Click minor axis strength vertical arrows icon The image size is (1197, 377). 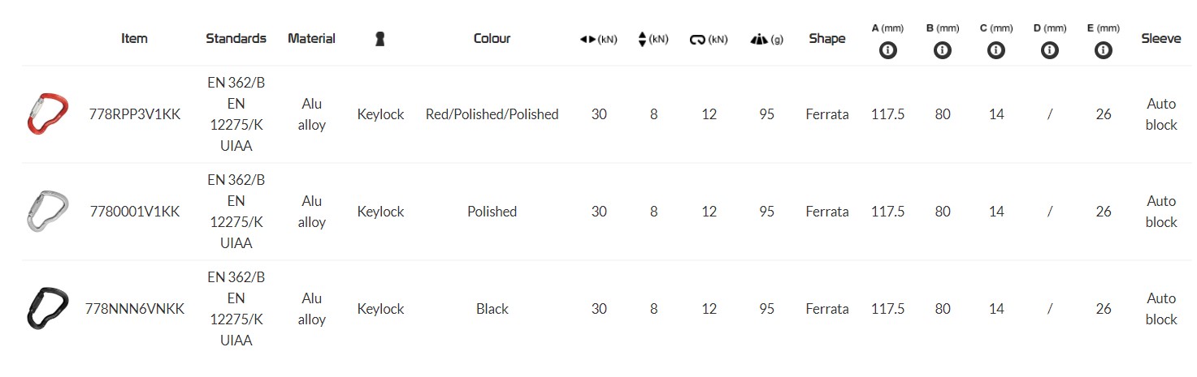click(x=642, y=39)
